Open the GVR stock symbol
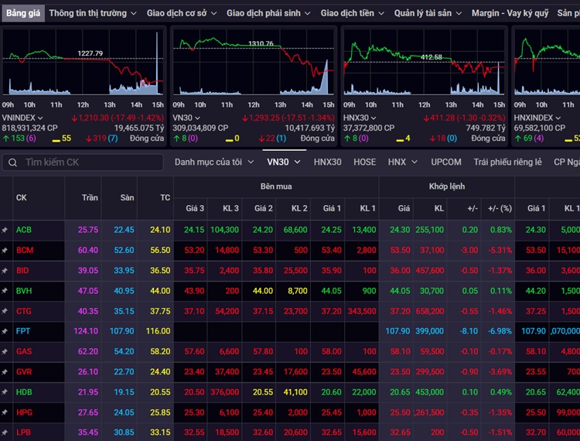The image size is (580, 441). pos(24,372)
